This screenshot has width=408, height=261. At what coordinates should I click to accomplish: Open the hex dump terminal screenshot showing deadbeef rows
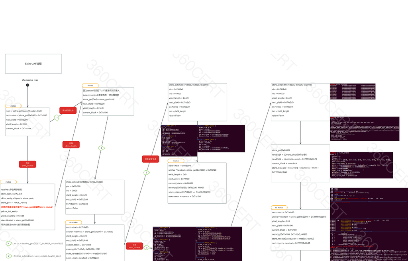[x=353, y=92]
